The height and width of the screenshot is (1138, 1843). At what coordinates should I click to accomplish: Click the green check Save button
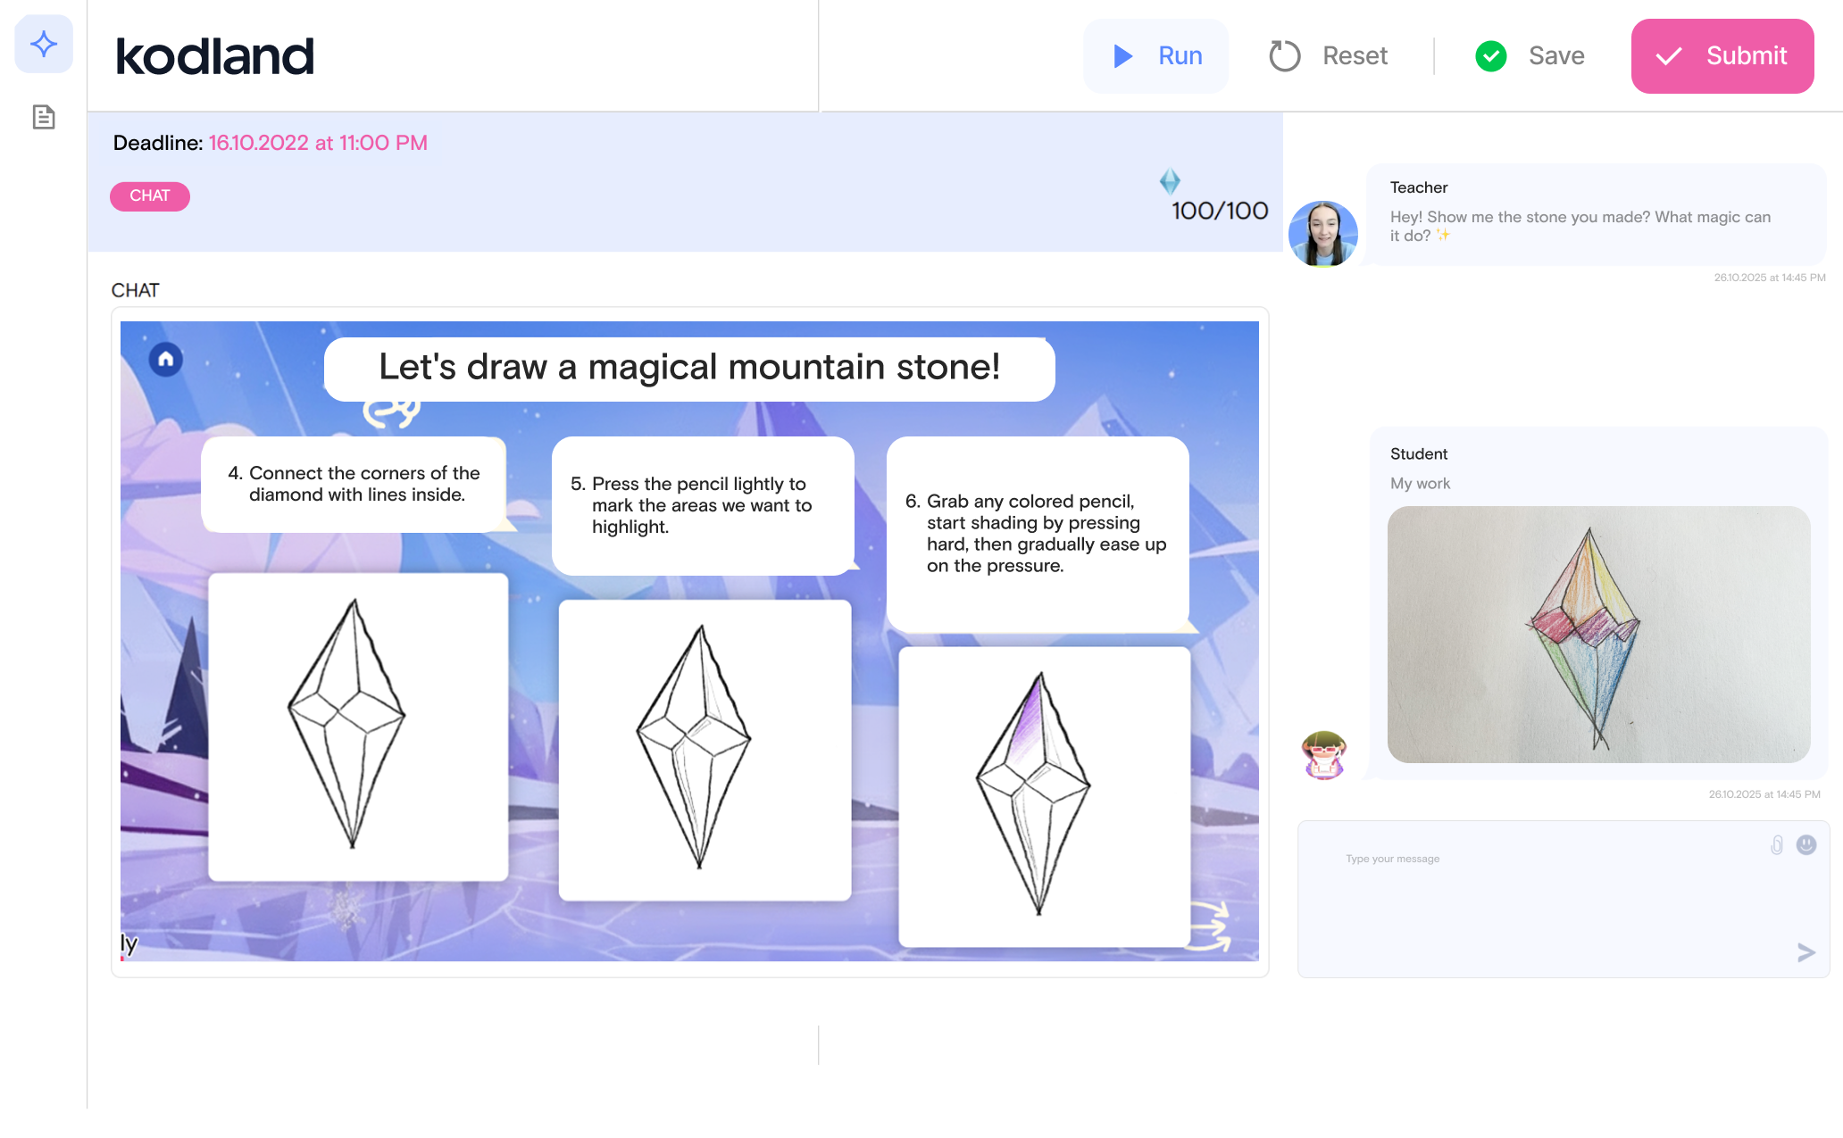click(1530, 56)
